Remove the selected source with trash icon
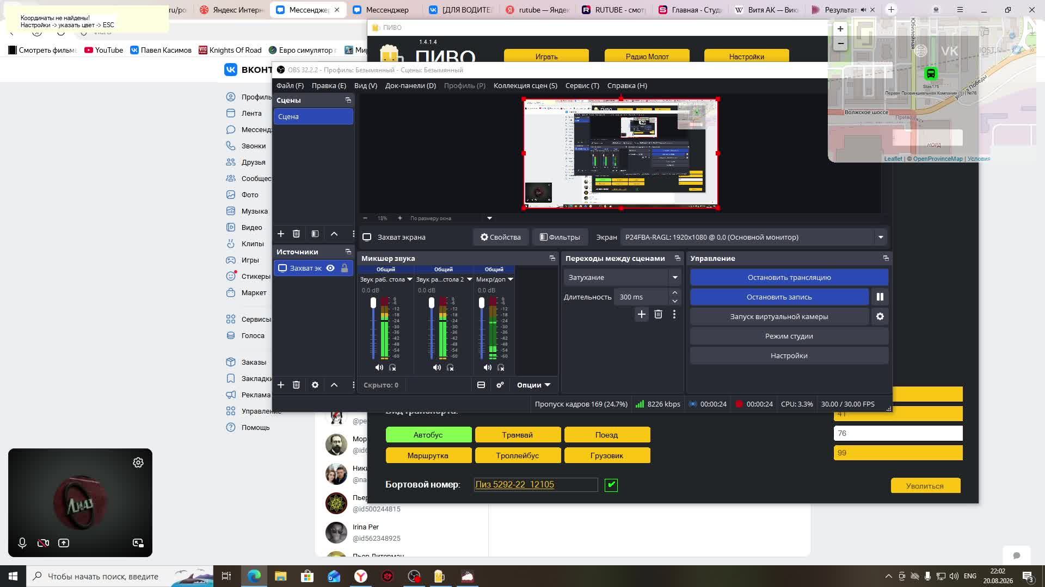This screenshot has height=587, width=1045. click(296, 385)
